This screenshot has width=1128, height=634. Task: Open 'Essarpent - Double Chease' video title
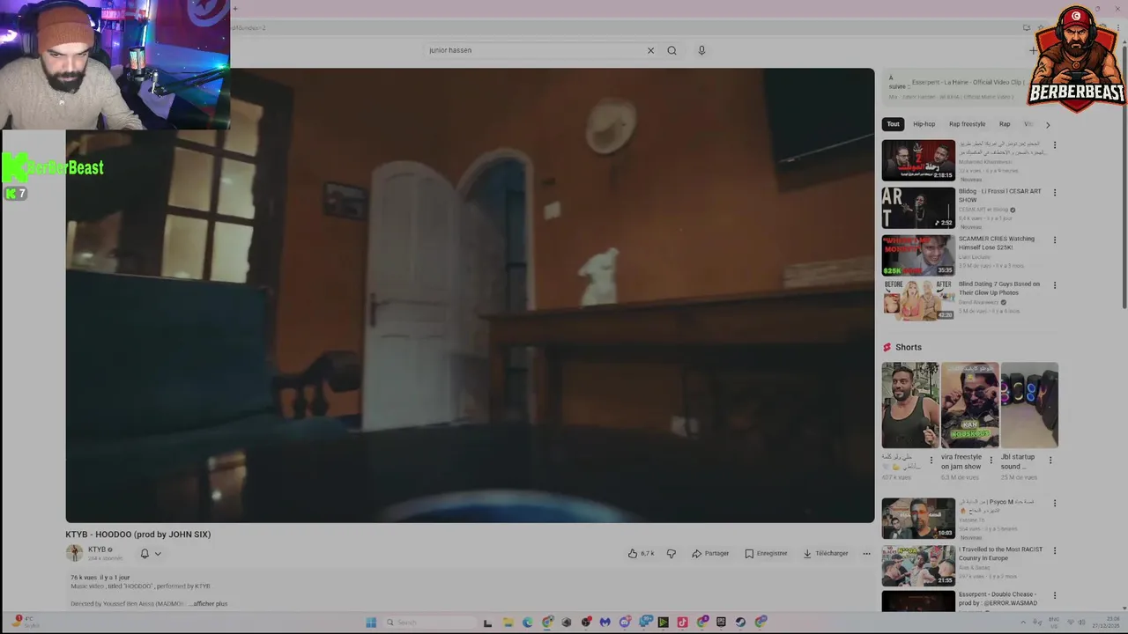(998, 599)
